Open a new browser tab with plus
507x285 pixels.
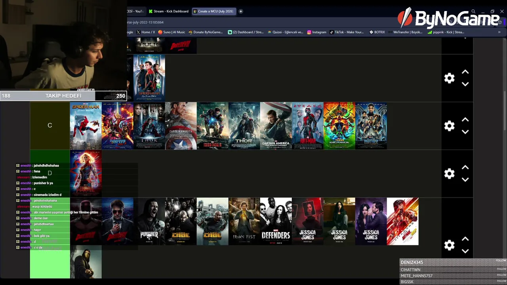click(x=240, y=11)
